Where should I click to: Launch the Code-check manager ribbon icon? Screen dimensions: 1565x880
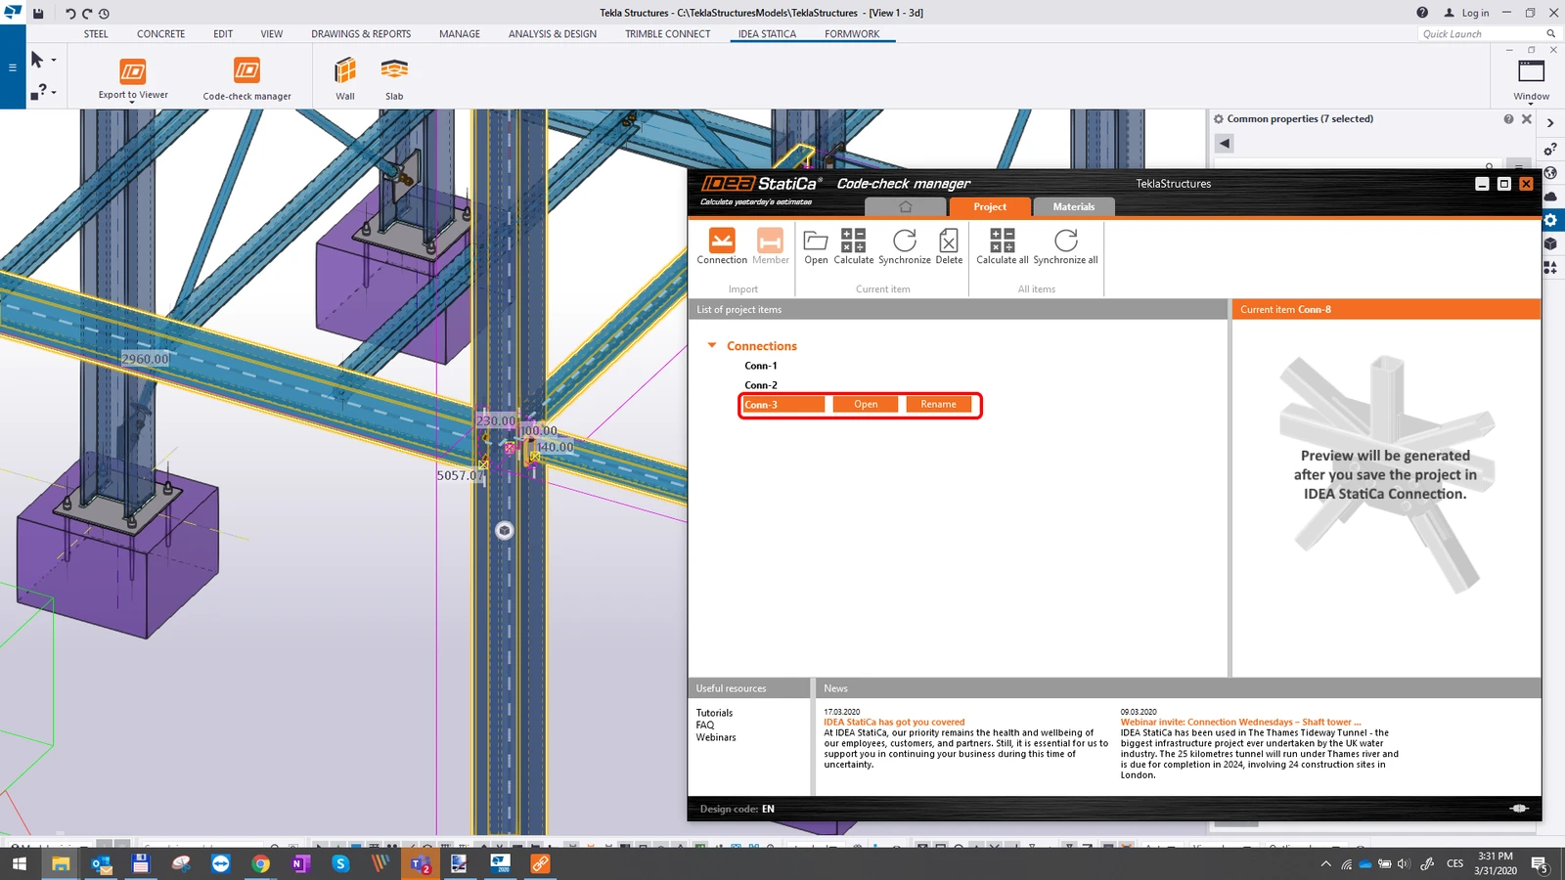tap(246, 70)
